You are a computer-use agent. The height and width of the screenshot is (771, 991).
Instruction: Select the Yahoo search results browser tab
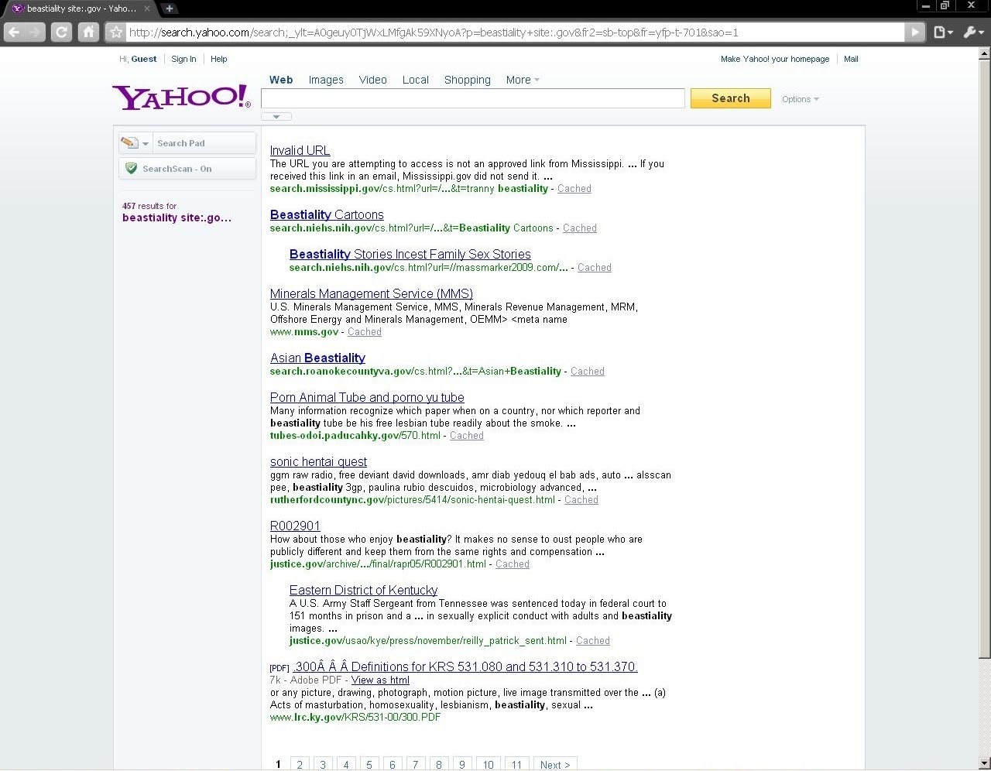(81, 9)
